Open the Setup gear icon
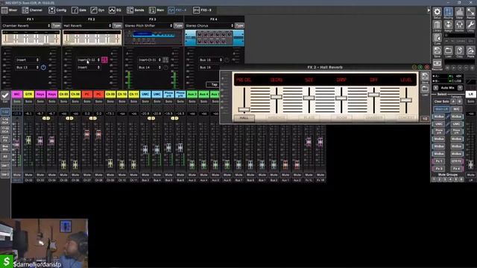Viewport: 477px width, 268px height. click(x=437, y=12)
